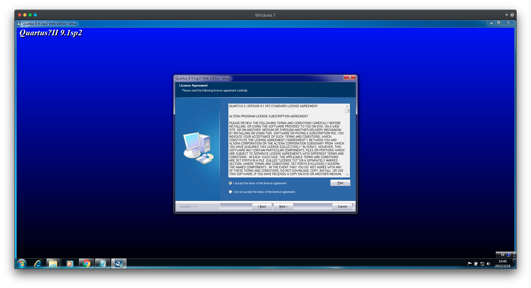Click the red macOS close dot
531x288 pixels.
coord(20,15)
